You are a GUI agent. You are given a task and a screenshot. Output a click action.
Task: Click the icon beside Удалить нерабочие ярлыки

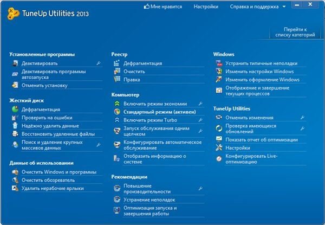(15, 188)
